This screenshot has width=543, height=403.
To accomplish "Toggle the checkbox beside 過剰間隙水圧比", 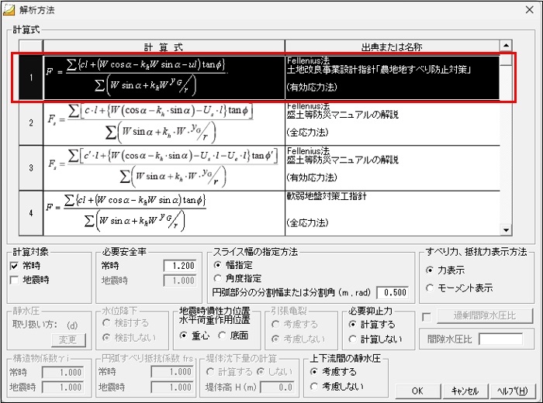I will pyautogui.click(x=427, y=317).
